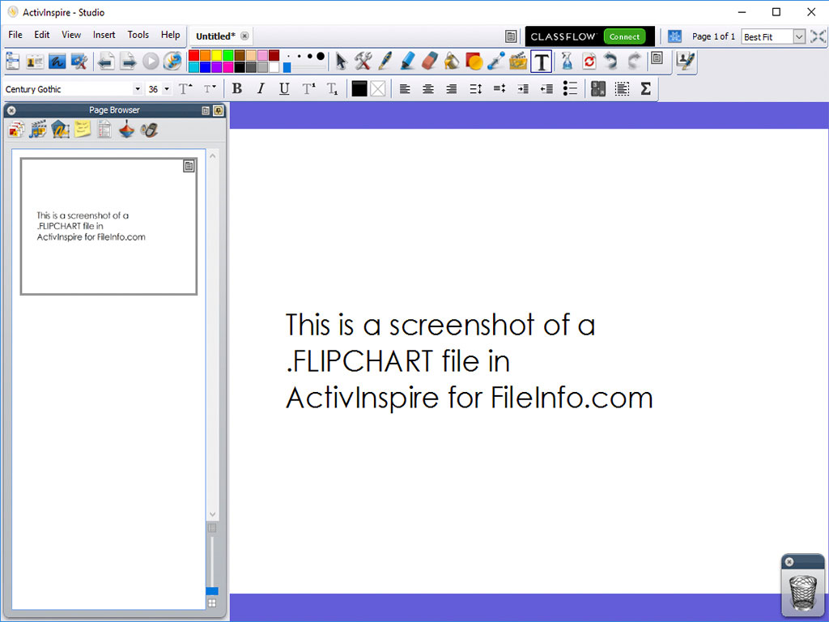Undo the last action
Screen dimensions: 829x622
point(611,62)
